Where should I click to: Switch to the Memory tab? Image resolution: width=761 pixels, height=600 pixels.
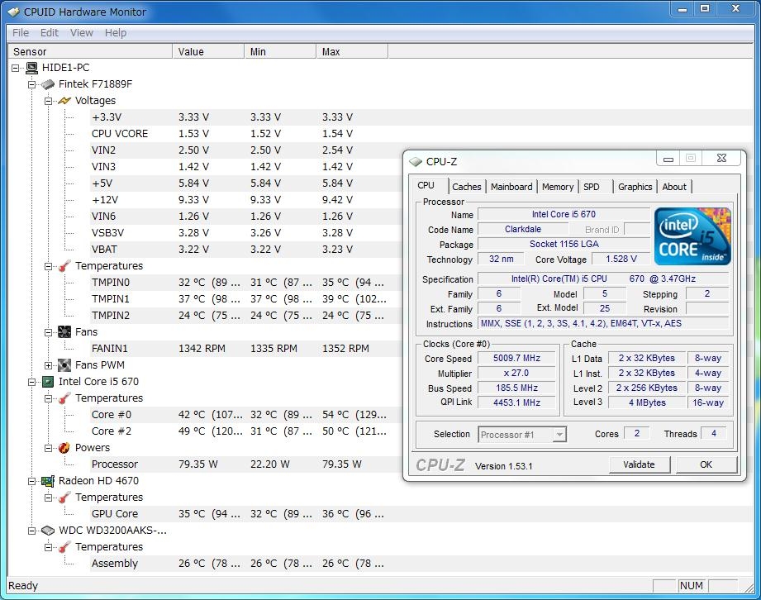tap(558, 187)
